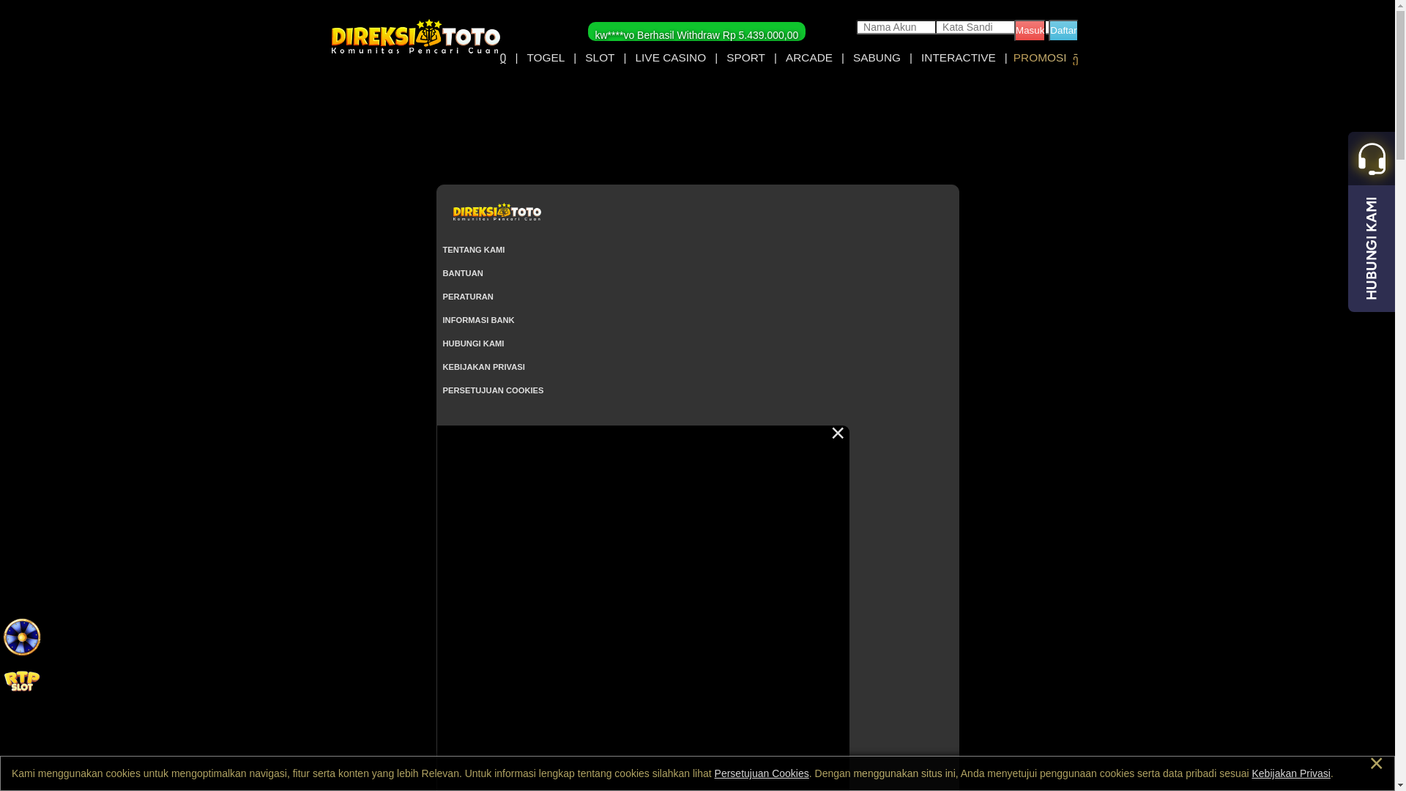The image size is (1406, 791).
Task: Close the black popup overlay
Action: 838,434
